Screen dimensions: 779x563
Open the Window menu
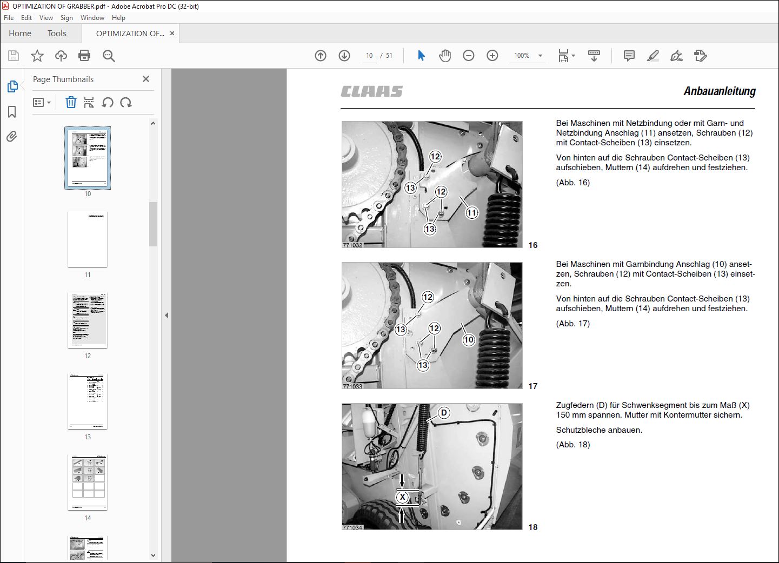92,18
